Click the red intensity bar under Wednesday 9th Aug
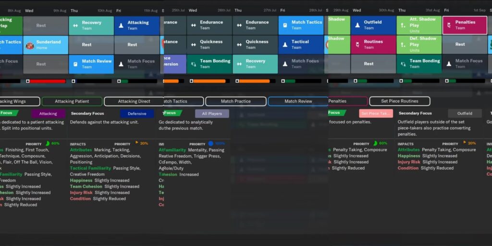 48,81
